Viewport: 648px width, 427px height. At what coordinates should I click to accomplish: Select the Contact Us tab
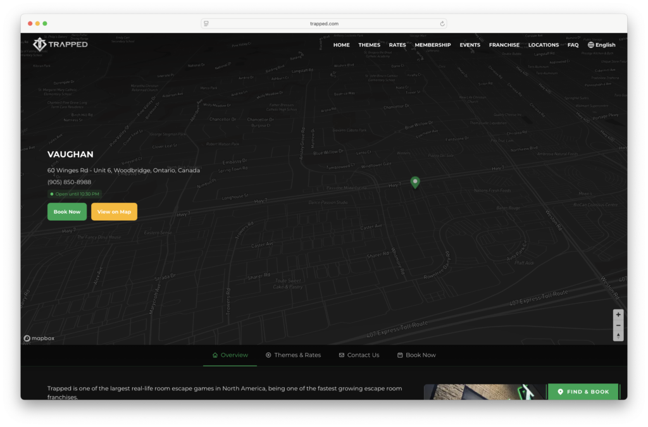pyautogui.click(x=359, y=355)
